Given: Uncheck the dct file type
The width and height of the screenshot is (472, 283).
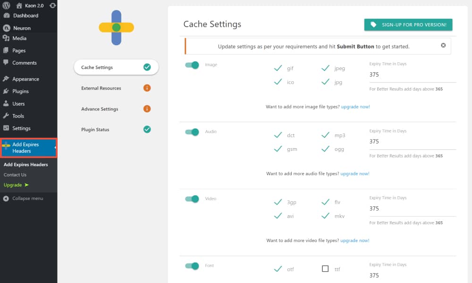Looking at the screenshot, I should point(278,135).
